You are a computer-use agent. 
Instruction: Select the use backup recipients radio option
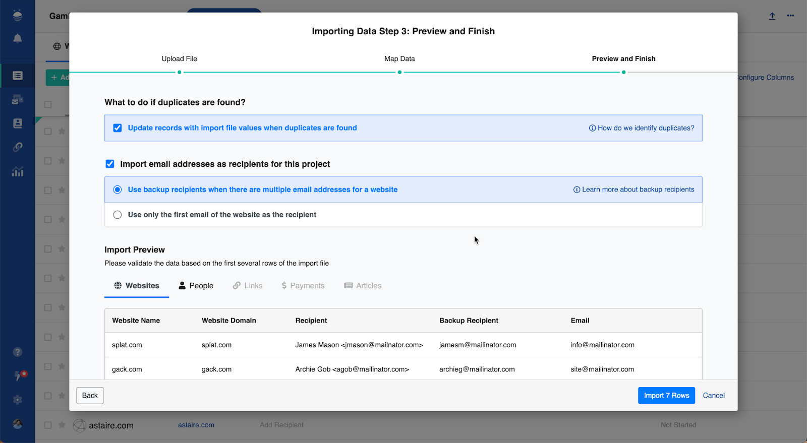118,189
